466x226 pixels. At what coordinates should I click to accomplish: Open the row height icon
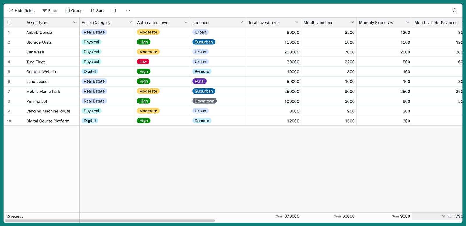pos(114,10)
